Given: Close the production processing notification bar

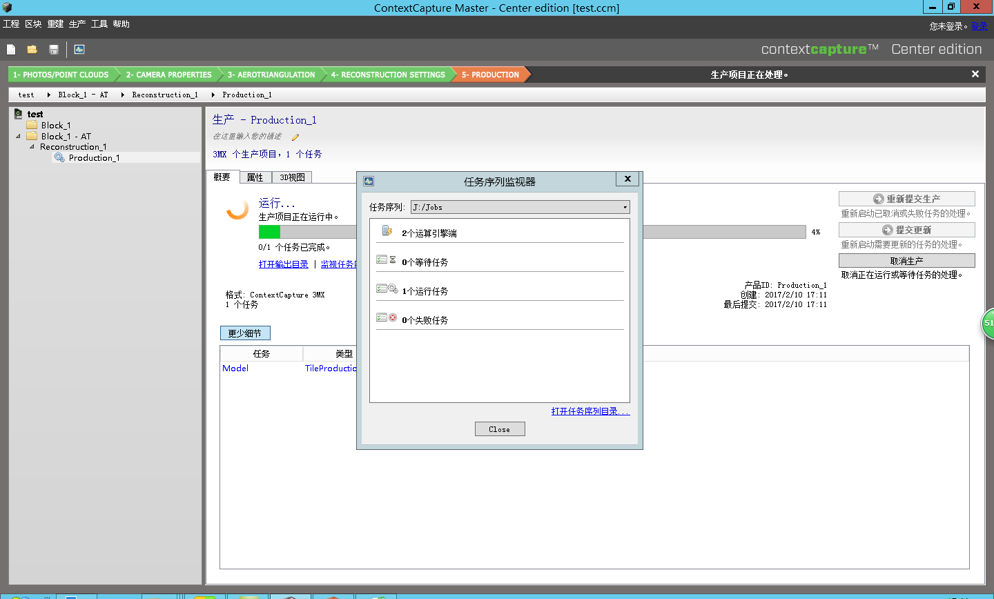Looking at the screenshot, I should click(x=975, y=74).
